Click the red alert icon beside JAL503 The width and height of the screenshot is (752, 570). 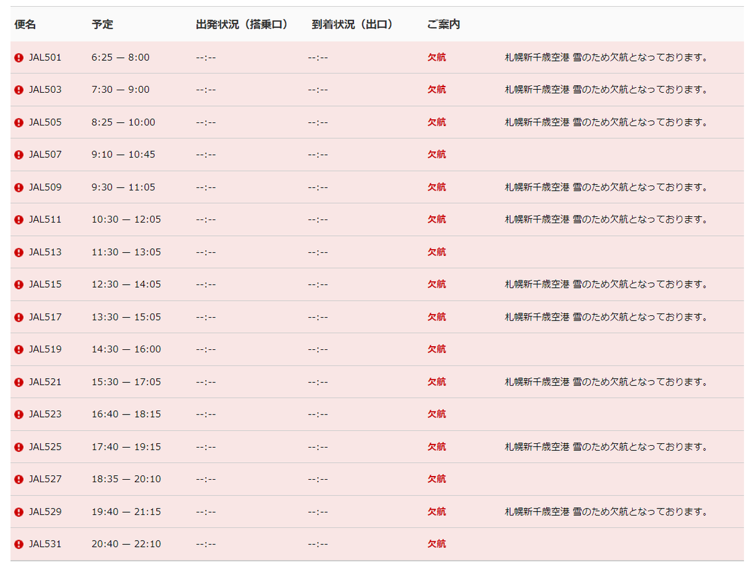[x=19, y=90]
